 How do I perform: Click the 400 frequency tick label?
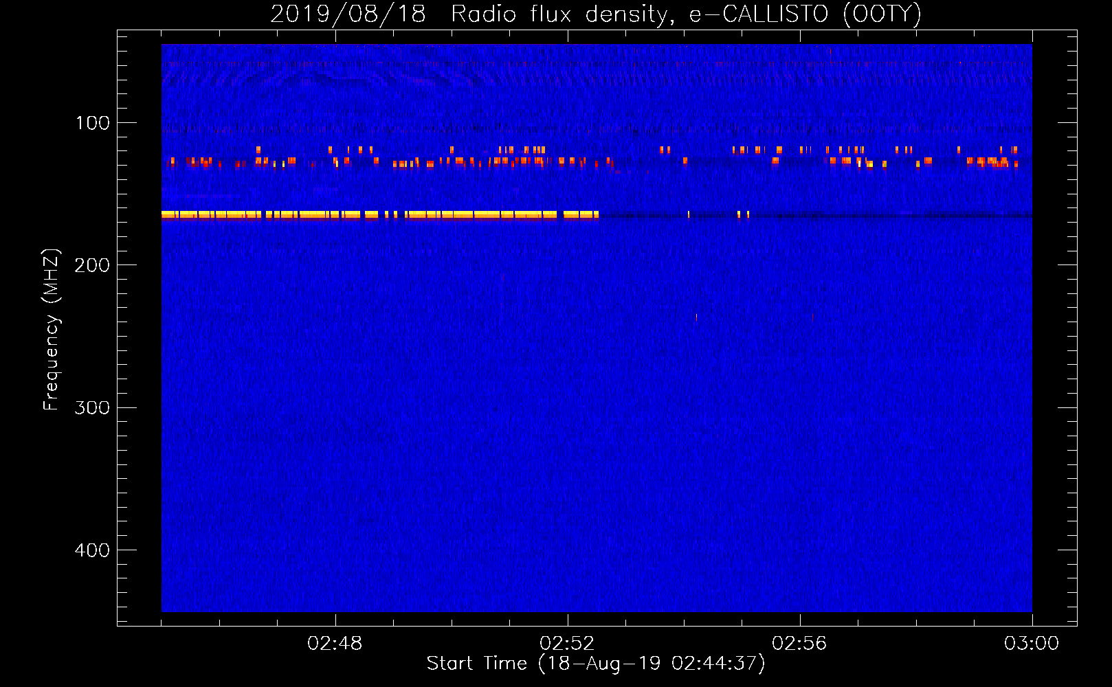click(x=93, y=550)
